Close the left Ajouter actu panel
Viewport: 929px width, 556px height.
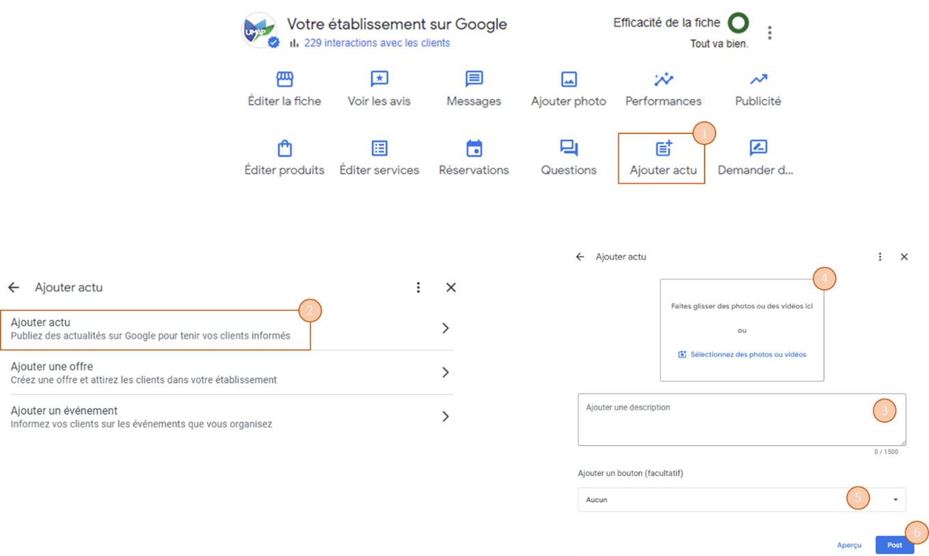click(x=450, y=288)
